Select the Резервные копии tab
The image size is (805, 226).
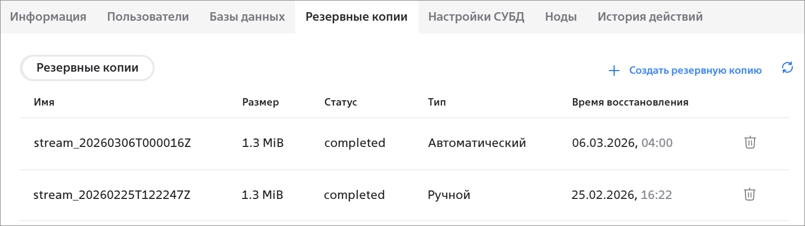tap(356, 16)
